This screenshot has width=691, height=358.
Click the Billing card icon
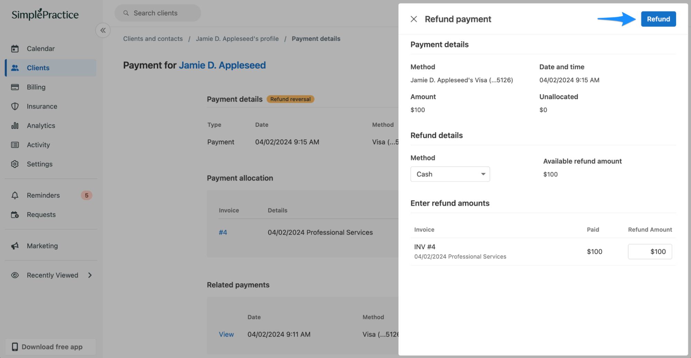tap(15, 87)
